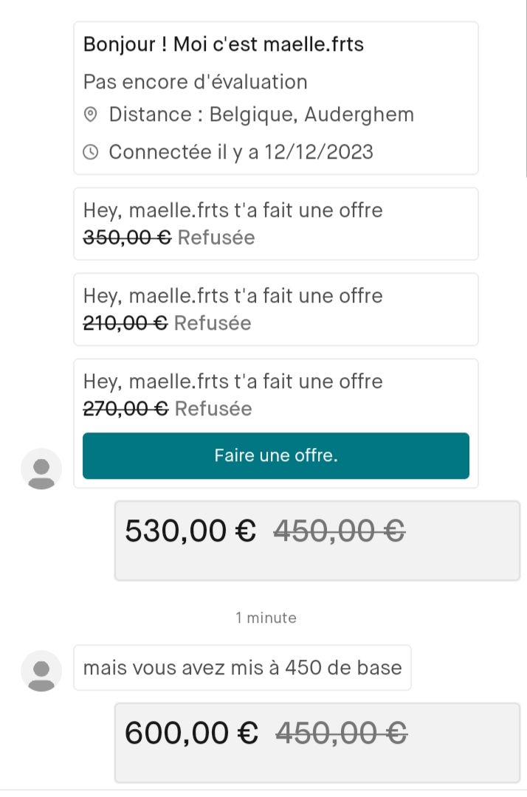Click the location pin icon beside Distance
The height and width of the screenshot is (797, 527).
[91, 115]
